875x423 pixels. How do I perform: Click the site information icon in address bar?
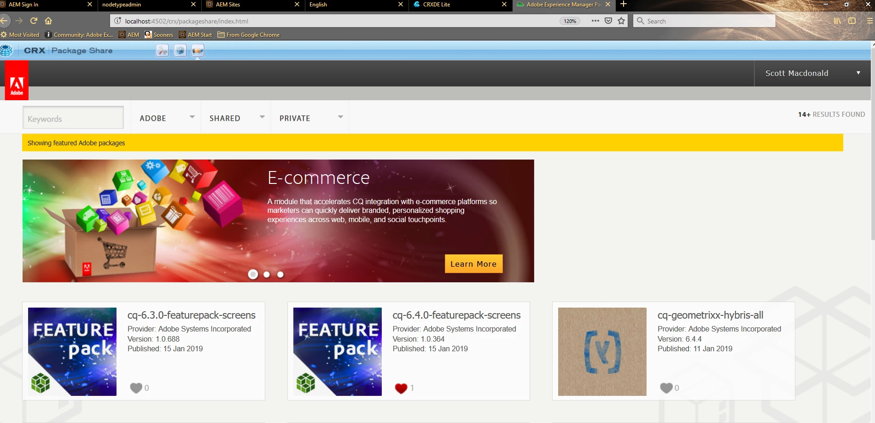[117, 21]
